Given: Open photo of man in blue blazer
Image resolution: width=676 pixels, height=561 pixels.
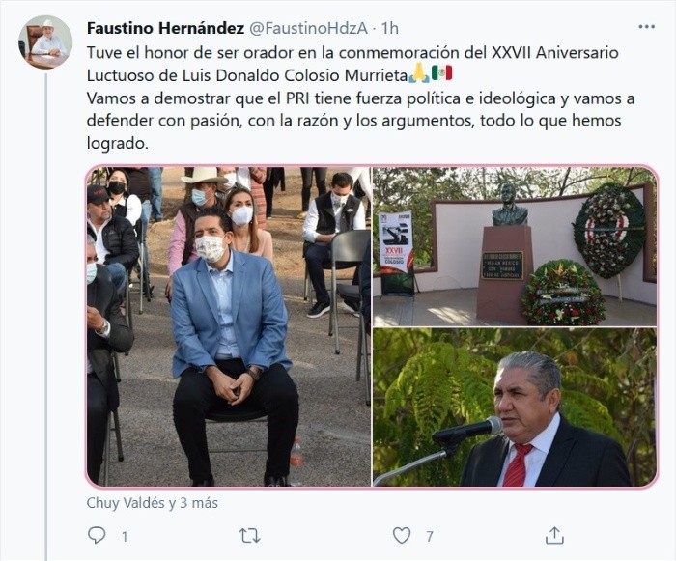Looking at the screenshot, I should click(229, 326).
